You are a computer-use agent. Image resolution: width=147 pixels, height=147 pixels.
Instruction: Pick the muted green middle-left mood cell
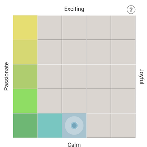[x=25, y=76]
